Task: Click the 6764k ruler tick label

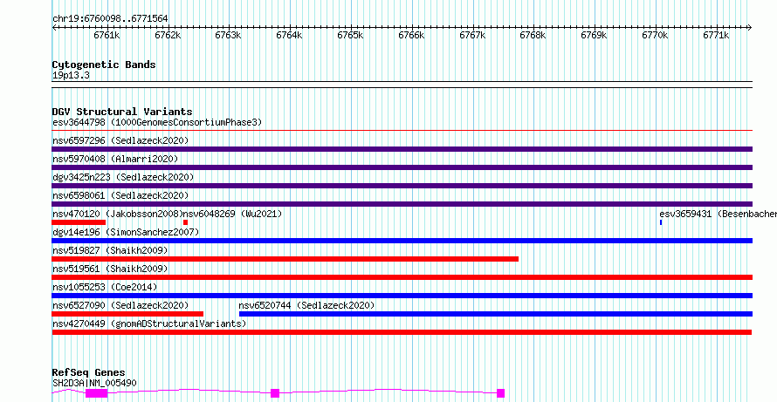Action: click(289, 35)
